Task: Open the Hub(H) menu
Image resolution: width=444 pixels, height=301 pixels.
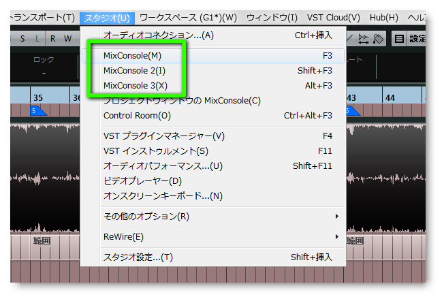Action: tap(383, 18)
